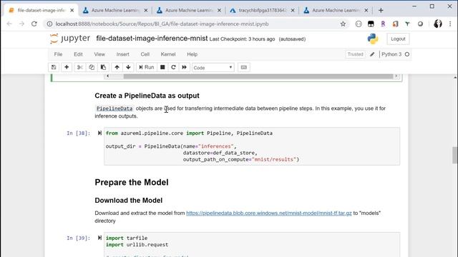
Task: Open the Insert menu
Action: [x=122, y=54]
